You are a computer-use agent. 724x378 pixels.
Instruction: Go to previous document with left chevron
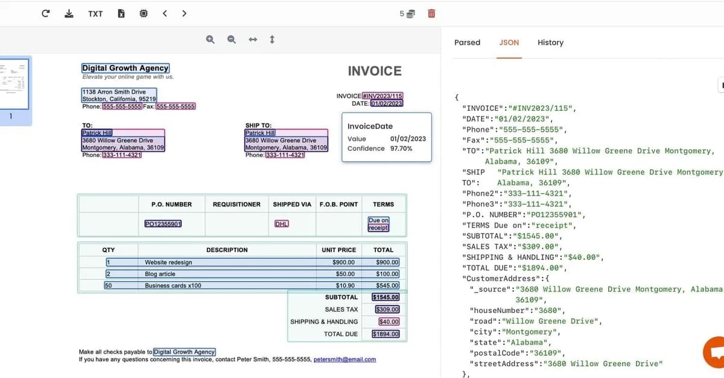[x=165, y=13]
